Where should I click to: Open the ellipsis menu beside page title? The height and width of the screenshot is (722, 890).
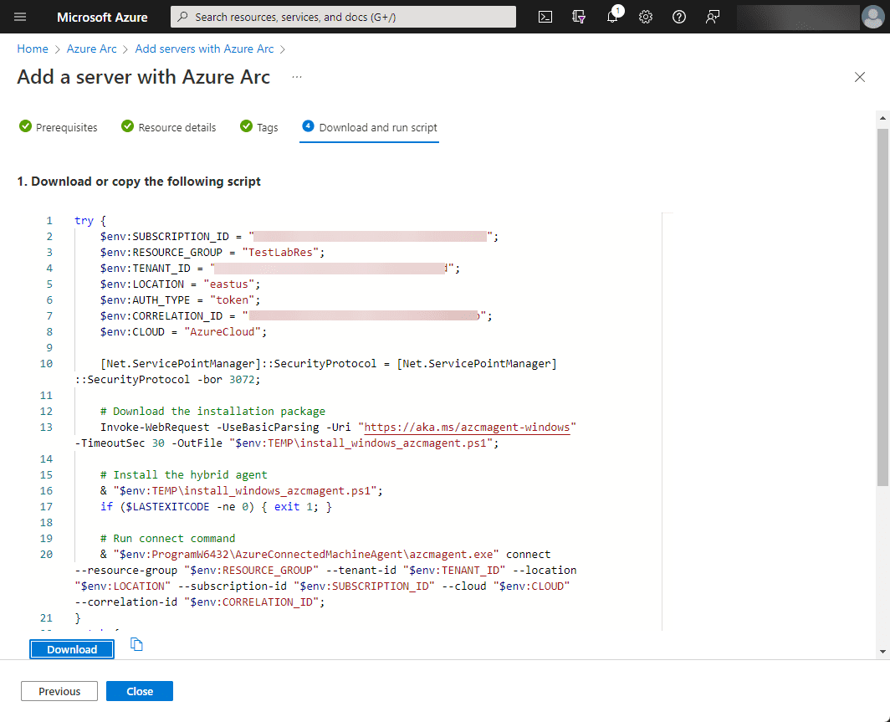[x=297, y=77]
